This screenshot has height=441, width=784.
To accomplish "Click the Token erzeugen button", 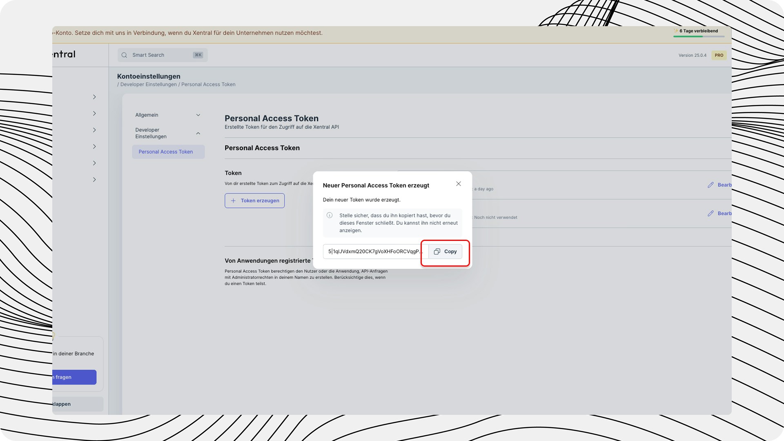I will click(254, 200).
